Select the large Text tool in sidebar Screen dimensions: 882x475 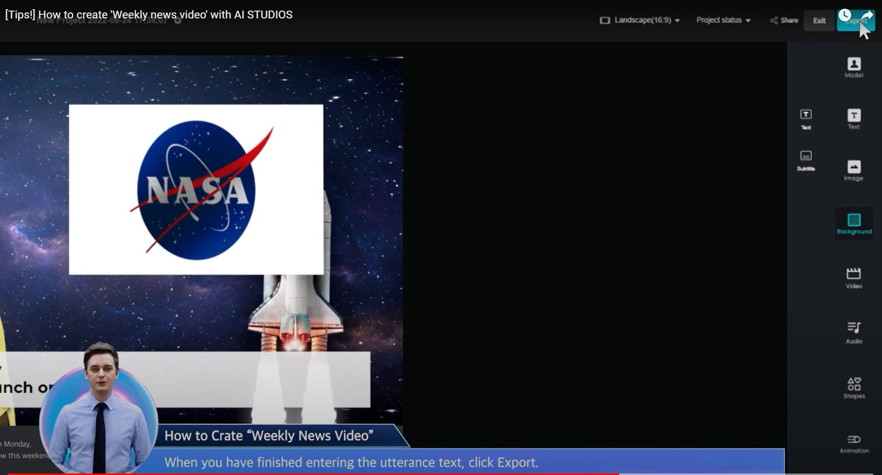click(853, 119)
